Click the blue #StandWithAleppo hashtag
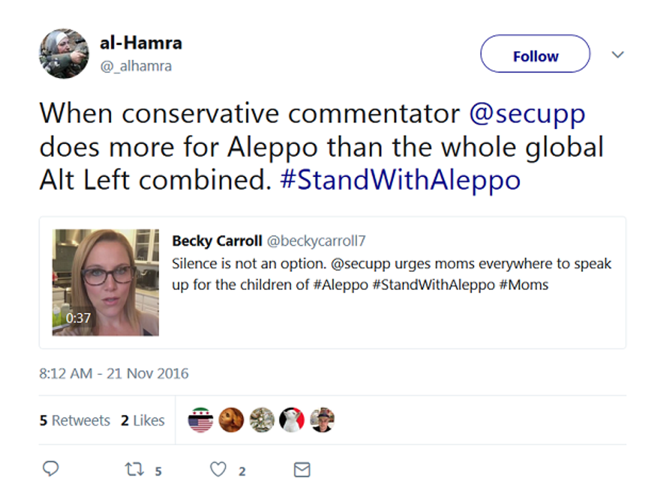This screenshot has height=496, width=660. (400, 180)
